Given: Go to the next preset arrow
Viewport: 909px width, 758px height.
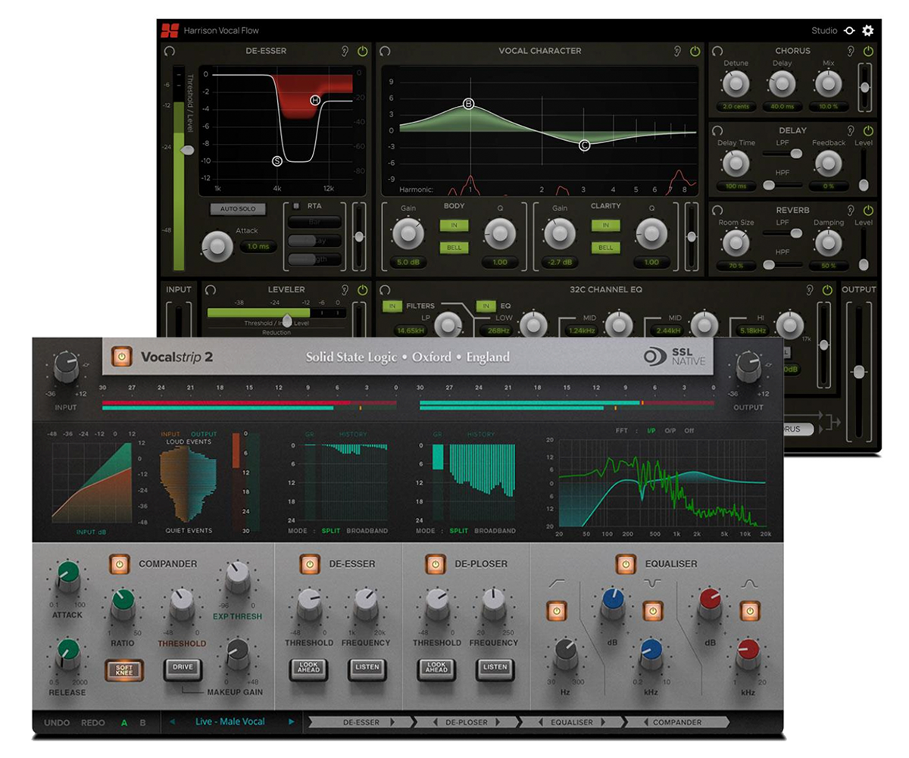Looking at the screenshot, I should 291,722.
